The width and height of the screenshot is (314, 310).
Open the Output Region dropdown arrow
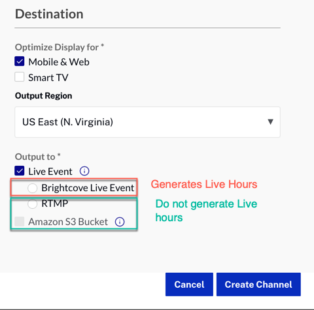click(x=270, y=122)
